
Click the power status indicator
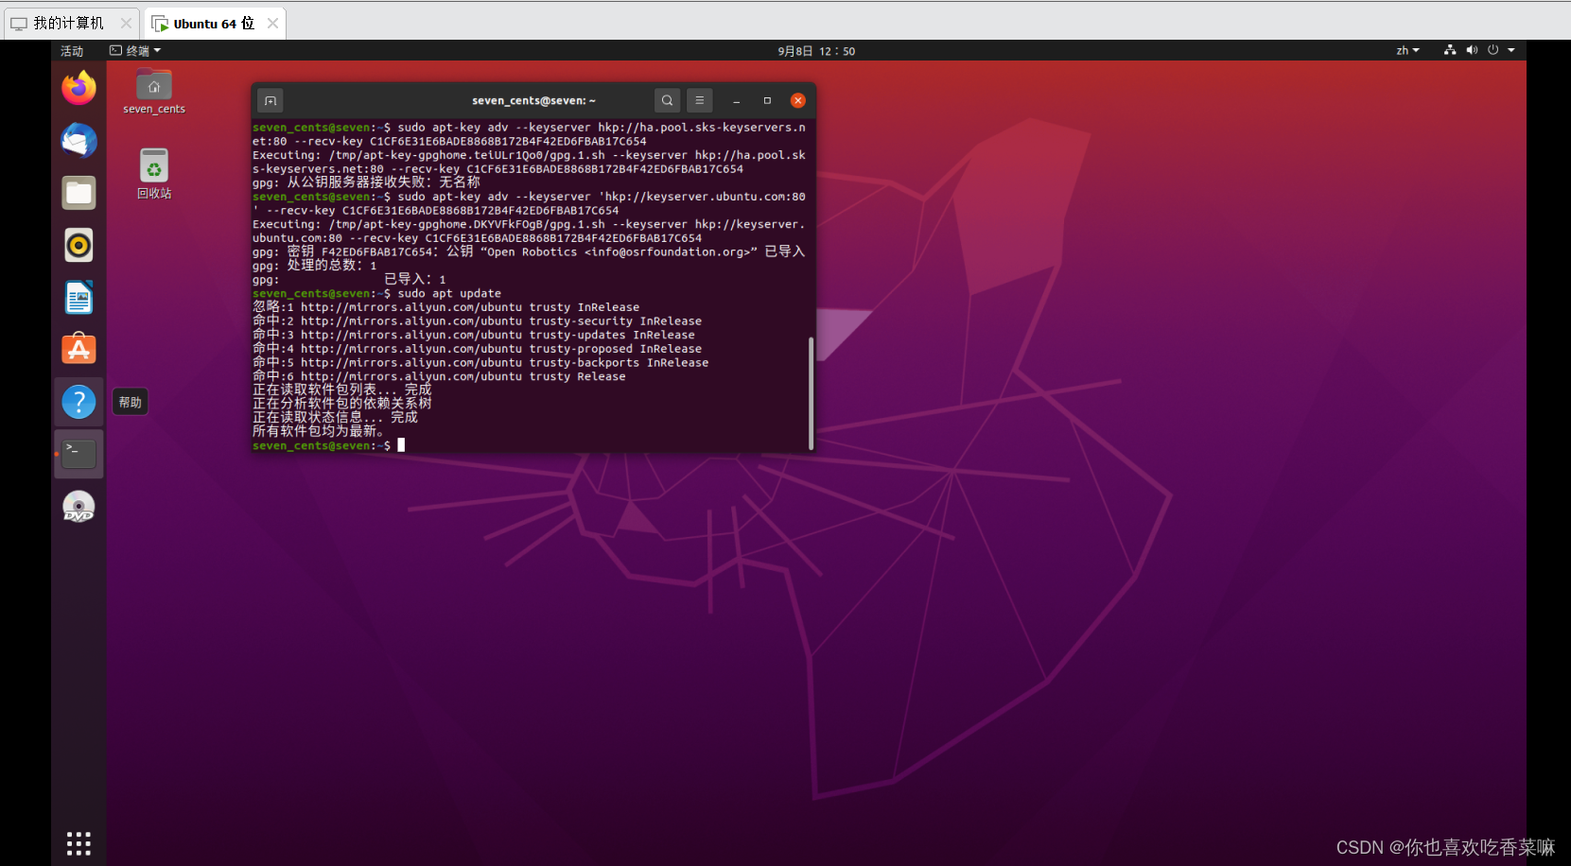(x=1494, y=50)
